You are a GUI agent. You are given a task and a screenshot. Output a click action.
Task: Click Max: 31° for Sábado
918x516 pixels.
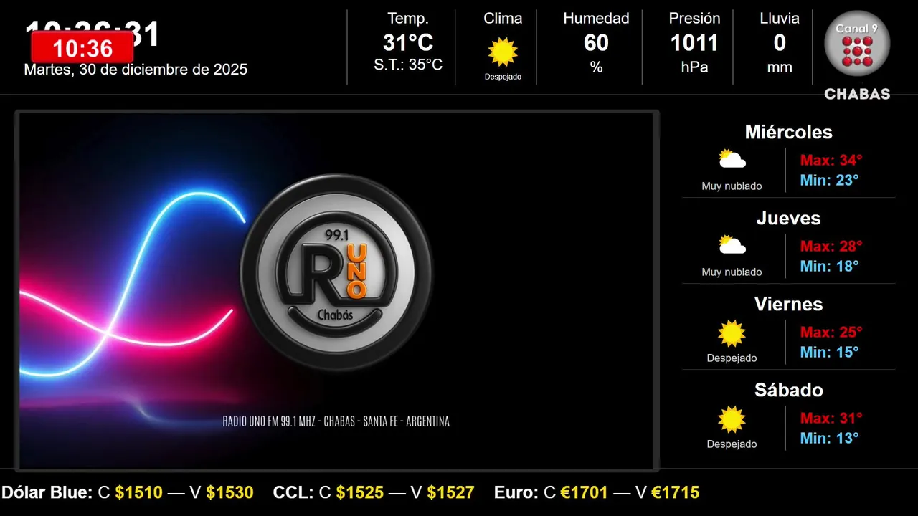[x=831, y=418]
